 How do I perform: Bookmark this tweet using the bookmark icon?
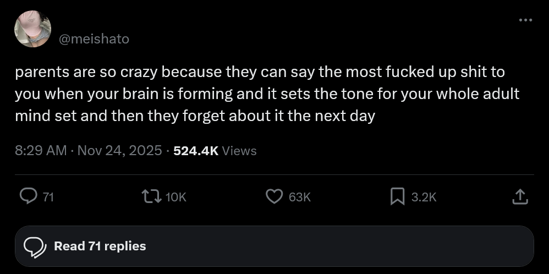[397, 196]
